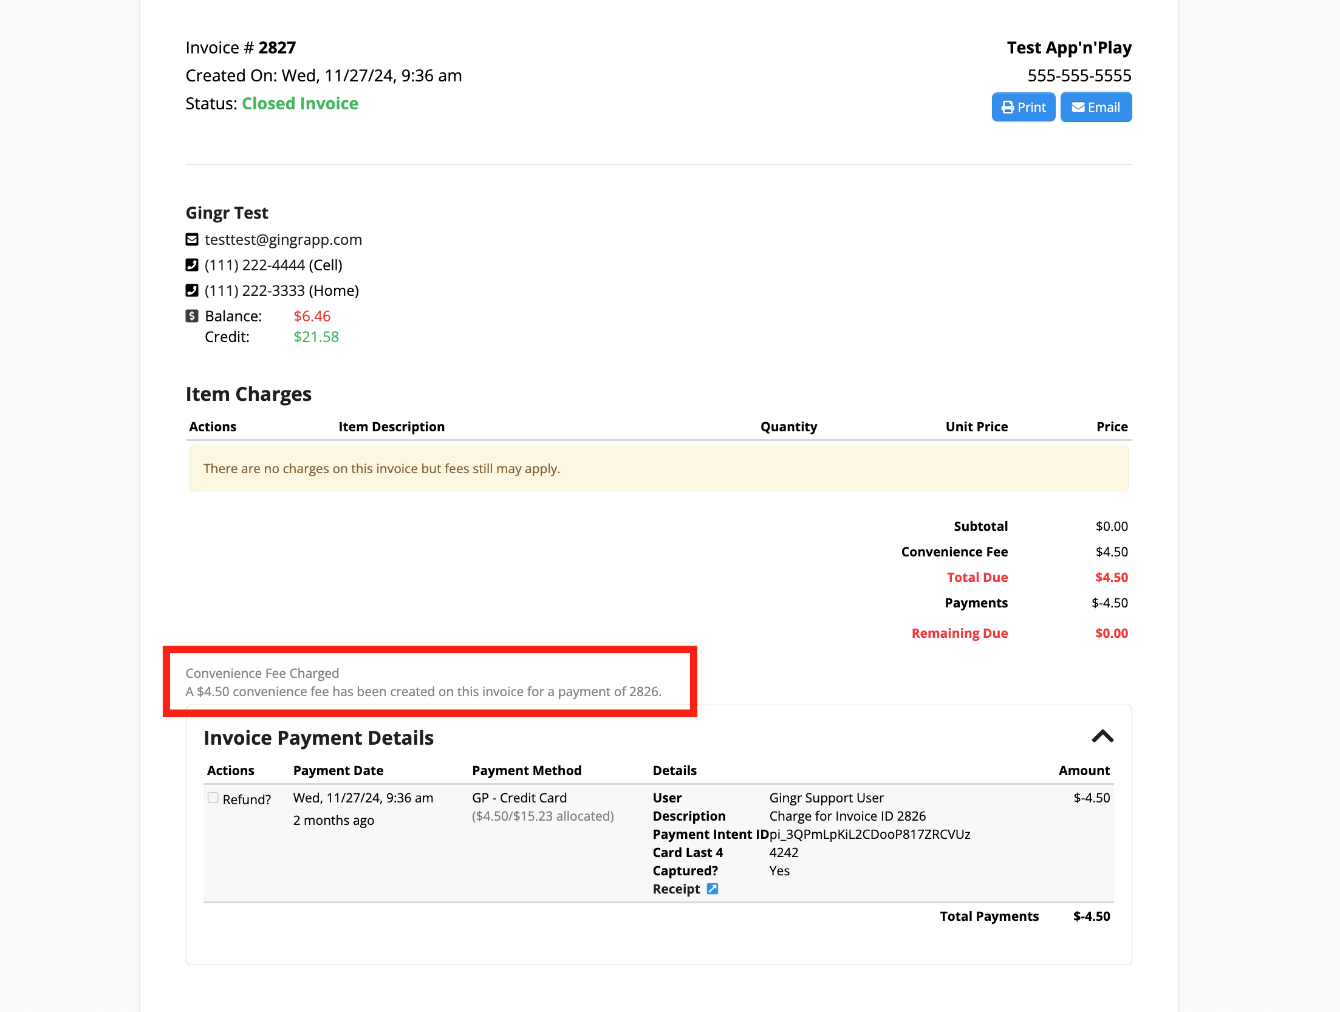
Task: Click the business phone 555-555-5555
Action: pyautogui.click(x=1079, y=75)
